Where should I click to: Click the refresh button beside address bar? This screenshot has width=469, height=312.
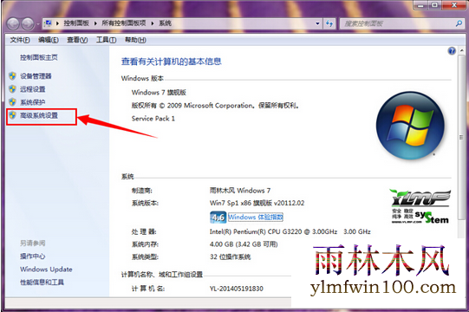[329, 23]
